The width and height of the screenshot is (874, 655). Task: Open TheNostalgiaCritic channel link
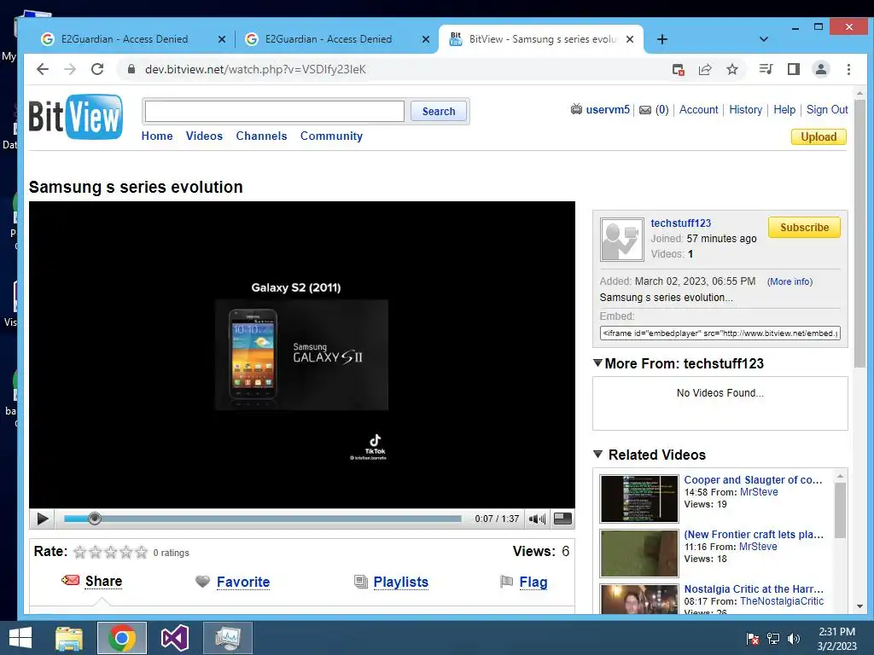(x=782, y=601)
